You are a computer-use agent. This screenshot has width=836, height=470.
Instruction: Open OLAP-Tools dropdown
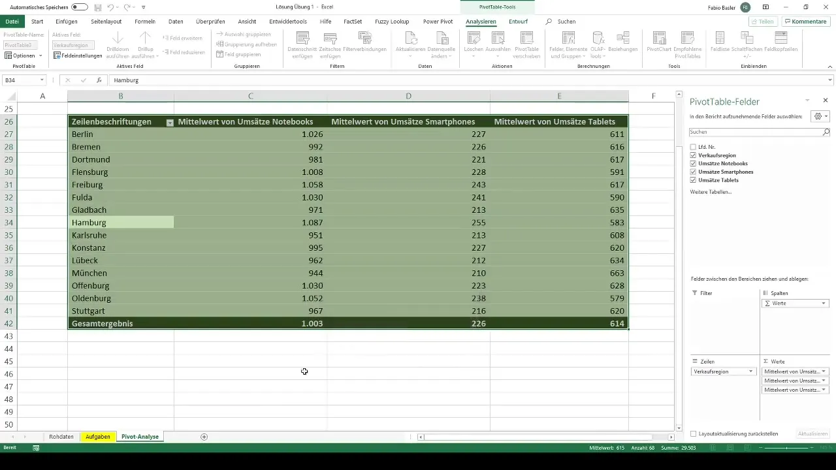point(597,44)
